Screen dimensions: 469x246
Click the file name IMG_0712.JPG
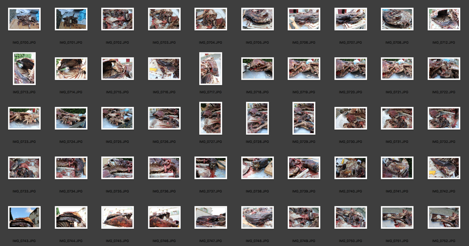(444, 42)
